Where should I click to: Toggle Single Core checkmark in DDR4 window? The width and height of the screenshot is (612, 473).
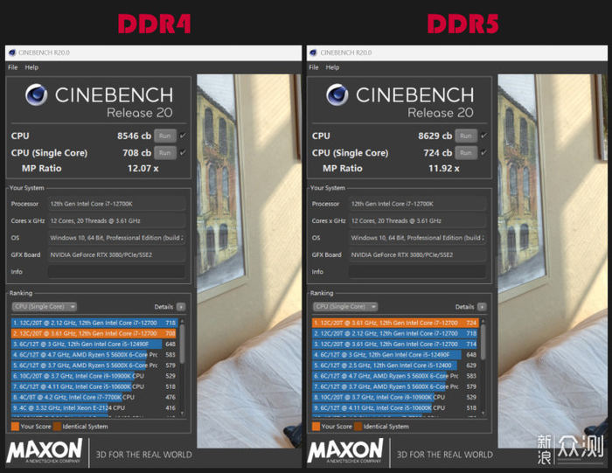[183, 153]
